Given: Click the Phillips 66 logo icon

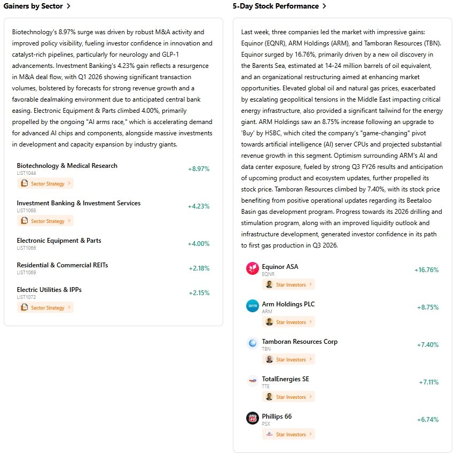Looking at the screenshot, I should pos(253,419).
